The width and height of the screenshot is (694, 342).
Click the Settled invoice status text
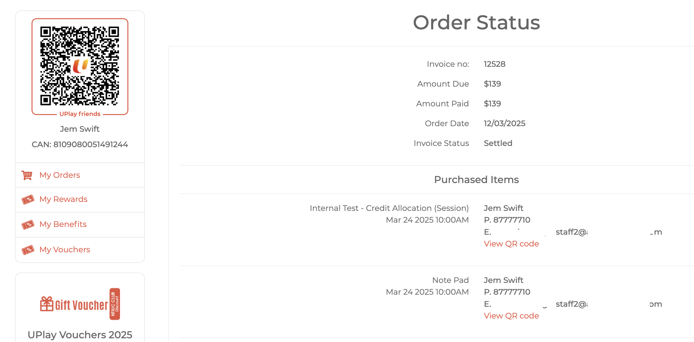coord(498,143)
